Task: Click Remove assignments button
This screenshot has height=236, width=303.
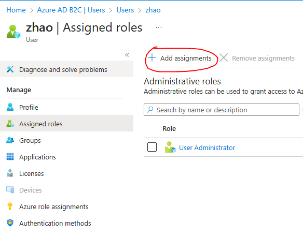Action: pos(257,58)
